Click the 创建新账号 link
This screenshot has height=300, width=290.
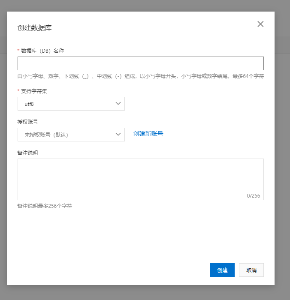(x=148, y=134)
